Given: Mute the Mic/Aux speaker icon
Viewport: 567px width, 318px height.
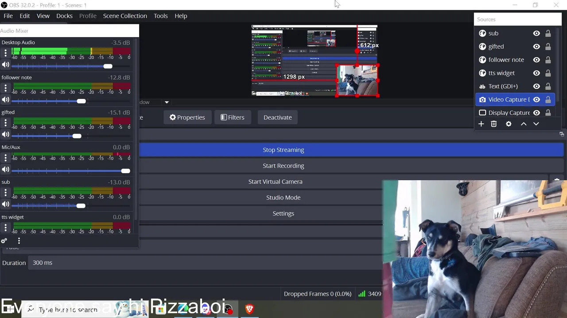Looking at the screenshot, I should point(6,169).
